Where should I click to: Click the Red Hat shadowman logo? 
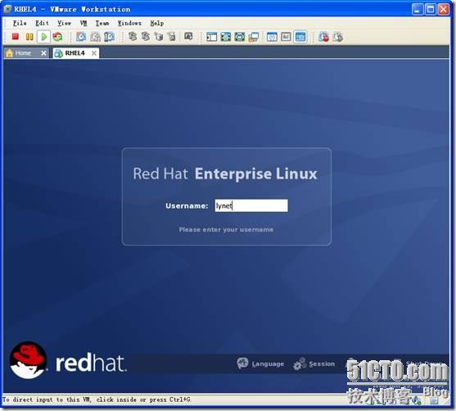coord(28,360)
